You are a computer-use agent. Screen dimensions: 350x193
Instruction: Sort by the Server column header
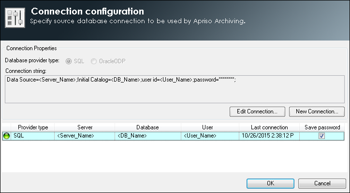point(85,127)
